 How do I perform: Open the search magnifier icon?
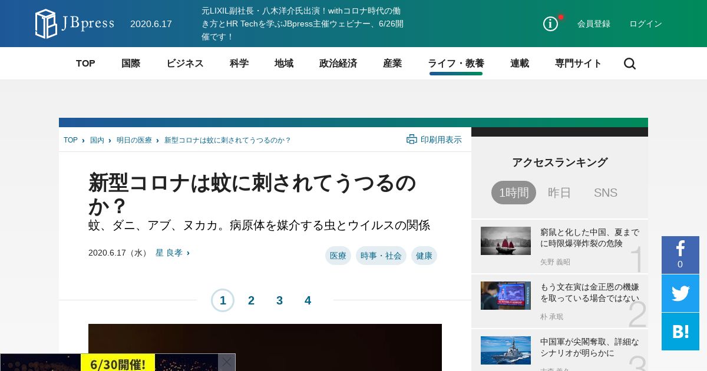630,64
